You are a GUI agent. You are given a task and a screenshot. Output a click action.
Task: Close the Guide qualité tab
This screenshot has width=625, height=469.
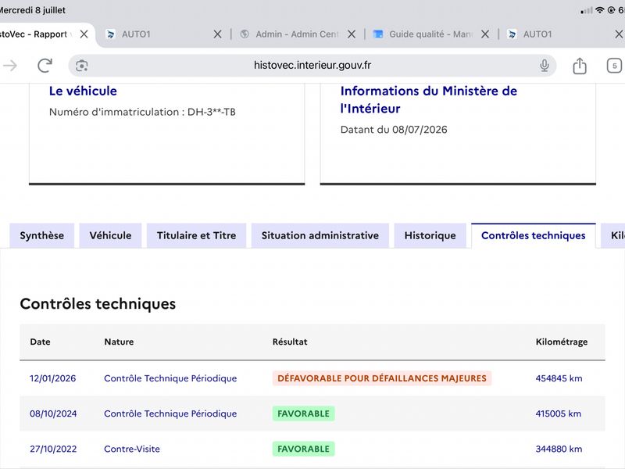(x=484, y=34)
